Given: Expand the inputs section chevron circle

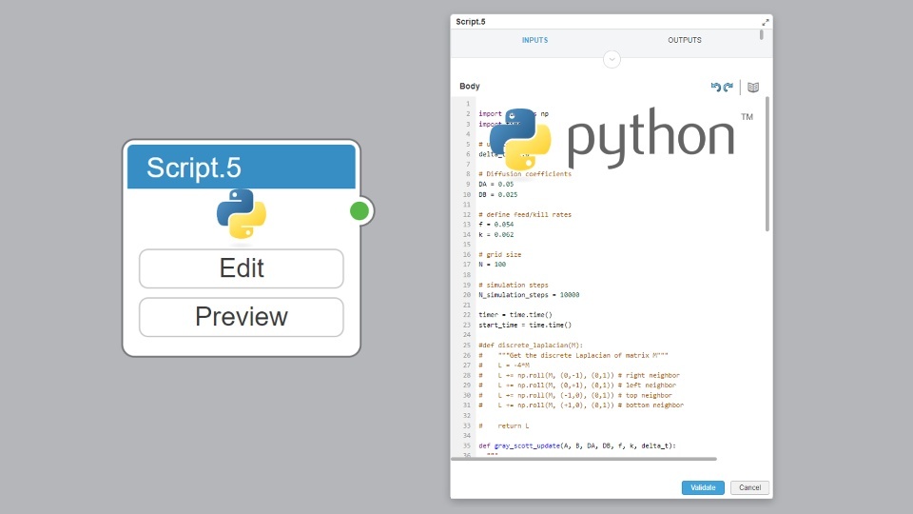Looking at the screenshot, I should pos(612,59).
